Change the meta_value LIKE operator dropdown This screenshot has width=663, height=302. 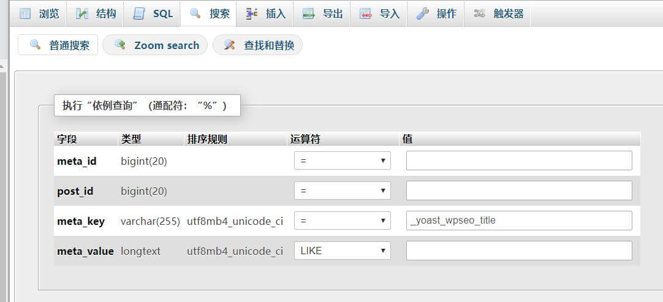tap(342, 251)
